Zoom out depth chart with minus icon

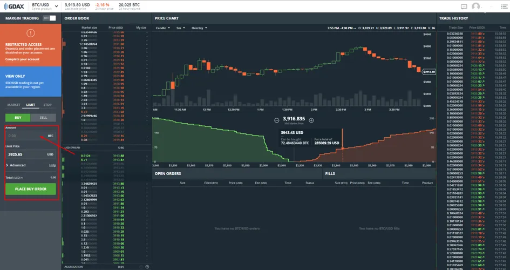pos(276,120)
